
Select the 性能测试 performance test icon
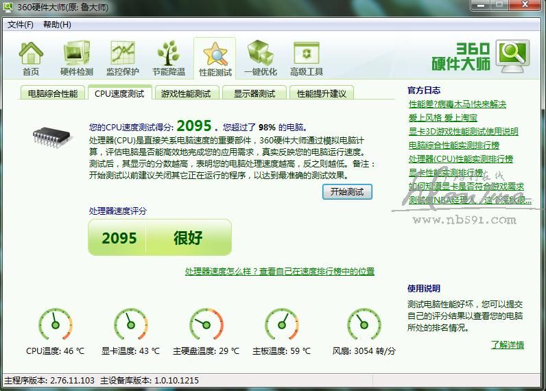click(215, 58)
